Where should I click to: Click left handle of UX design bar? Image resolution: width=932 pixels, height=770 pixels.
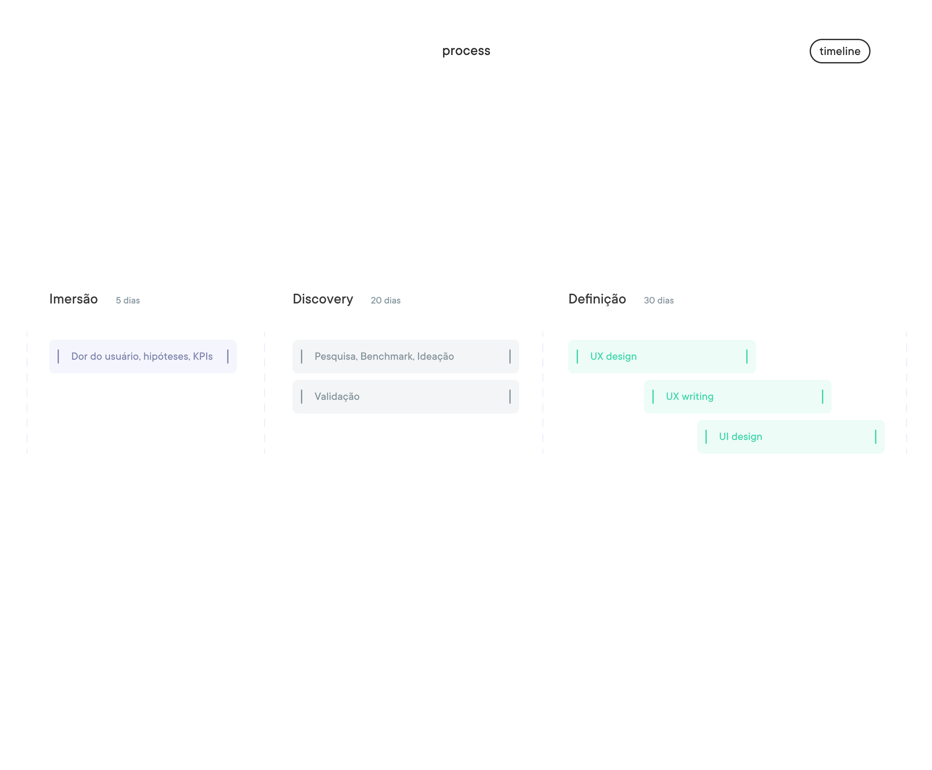click(x=577, y=356)
